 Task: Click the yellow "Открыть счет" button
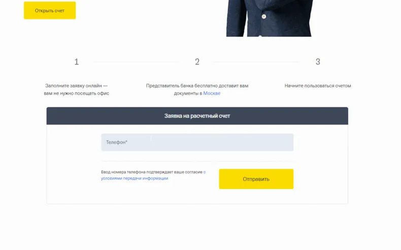[50, 11]
